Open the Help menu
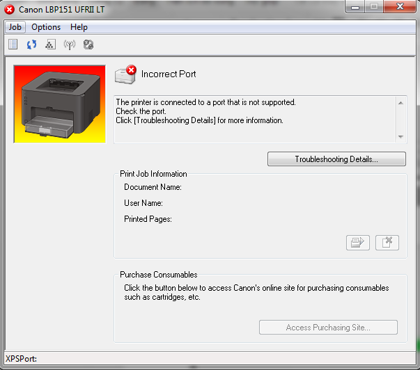The height and width of the screenshot is (370, 420). pyautogui.click(x=79, y=27)
